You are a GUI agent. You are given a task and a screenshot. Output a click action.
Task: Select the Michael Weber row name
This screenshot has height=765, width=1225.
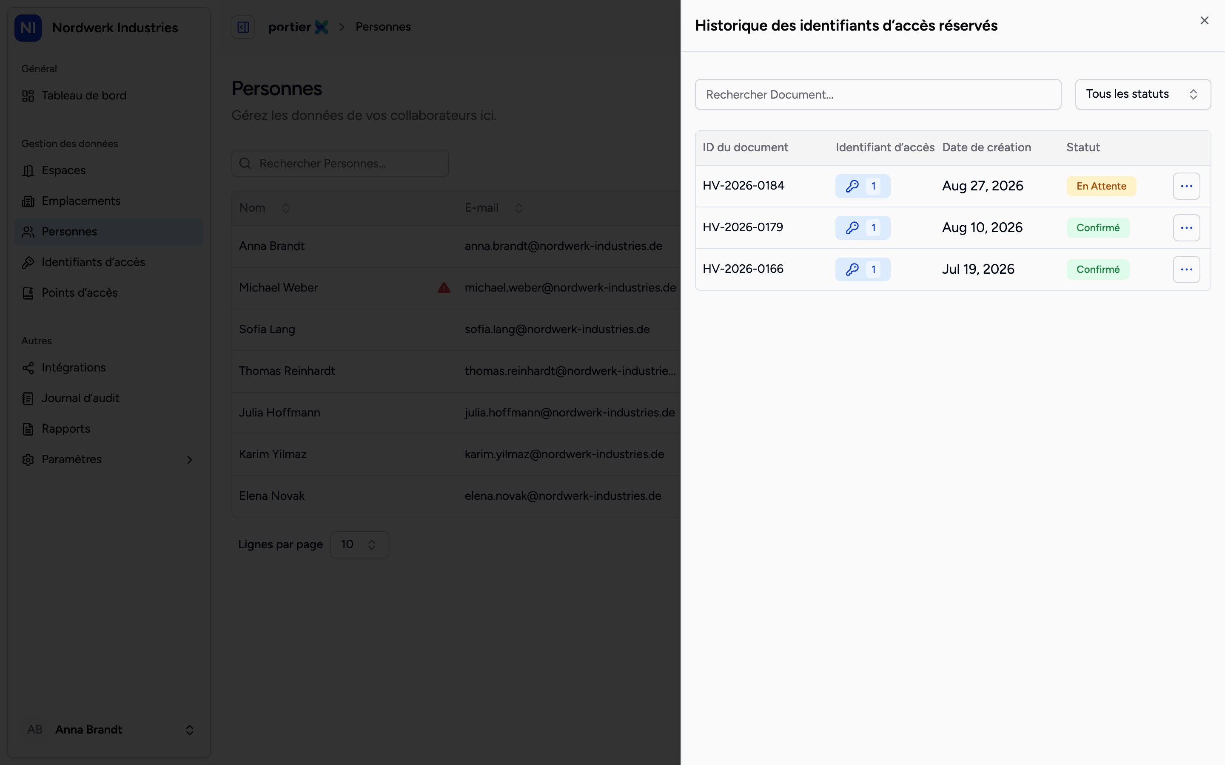click(279, 287)
